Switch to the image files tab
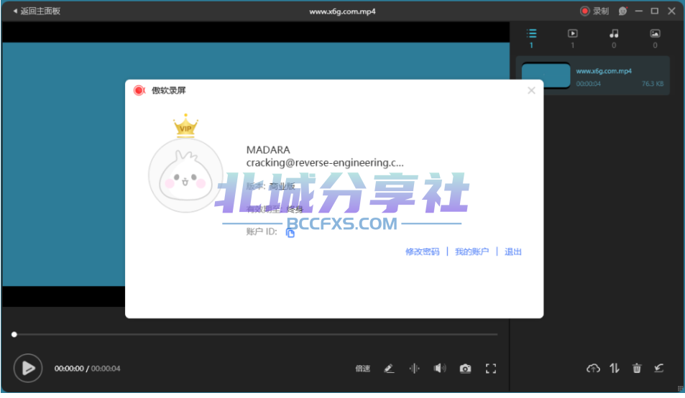The image size is (685, 398). point(655,38)
